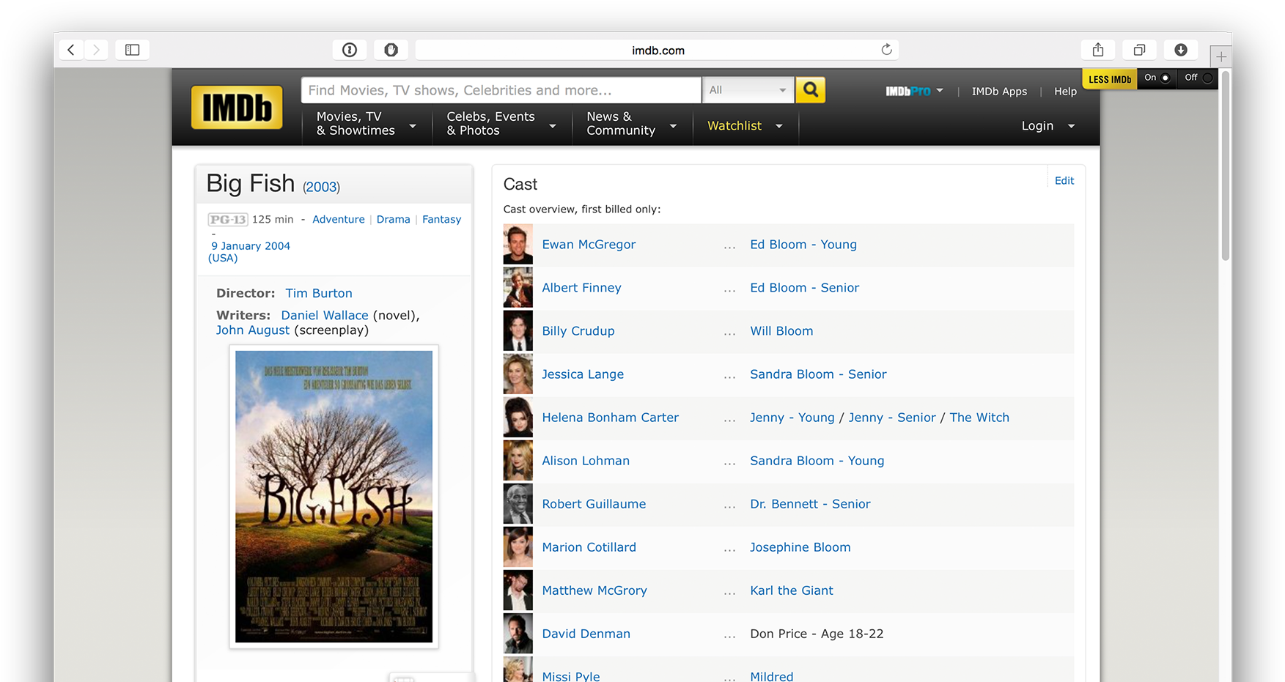
Task: Open the Celebs, Events & Photos menu
Action: point(490,123)
